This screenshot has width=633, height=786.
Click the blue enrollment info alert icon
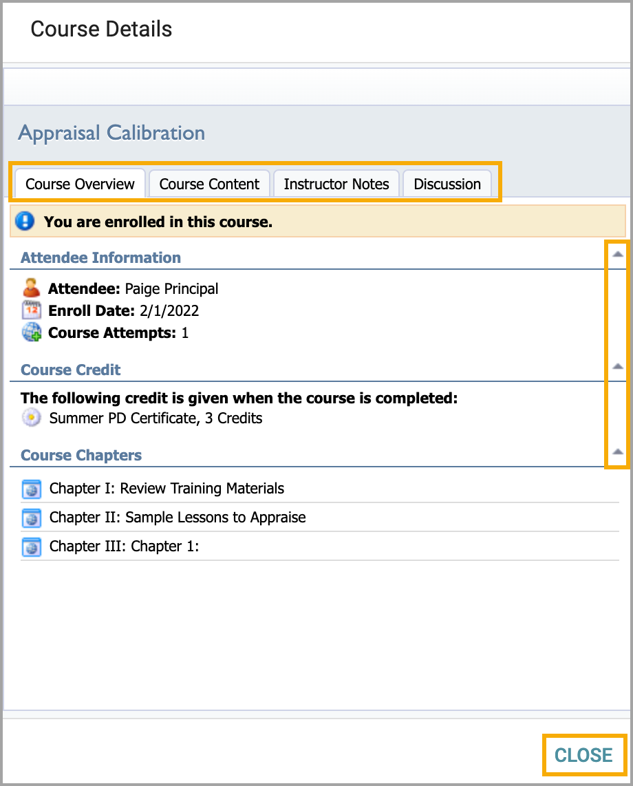pos(25,221)
